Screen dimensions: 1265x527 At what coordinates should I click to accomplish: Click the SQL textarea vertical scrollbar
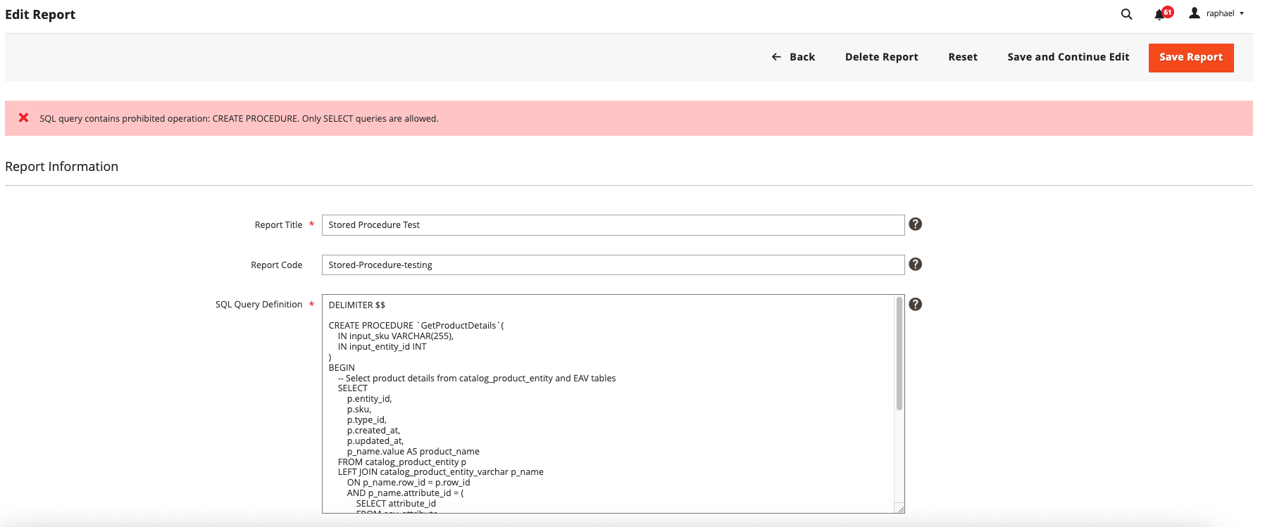coord(899,354)
